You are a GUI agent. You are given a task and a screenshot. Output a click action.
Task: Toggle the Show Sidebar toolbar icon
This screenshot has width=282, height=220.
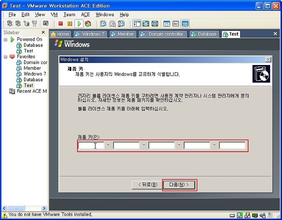point(137,23)
